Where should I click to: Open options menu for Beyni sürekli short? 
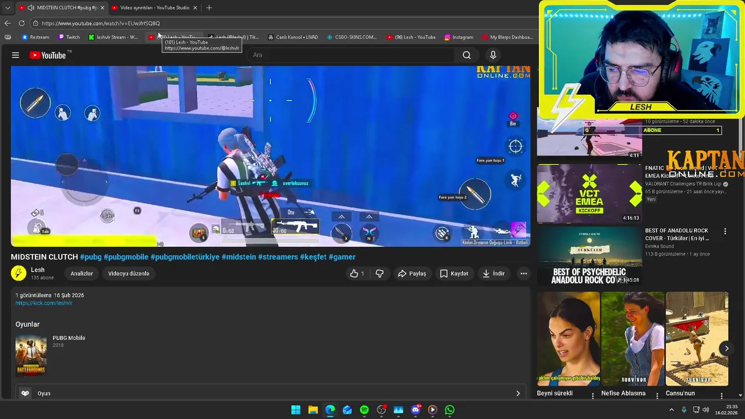(593, 396)
